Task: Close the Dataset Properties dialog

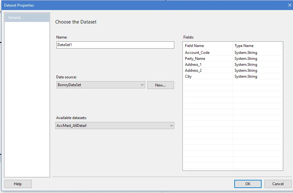Action: [290, 5]
